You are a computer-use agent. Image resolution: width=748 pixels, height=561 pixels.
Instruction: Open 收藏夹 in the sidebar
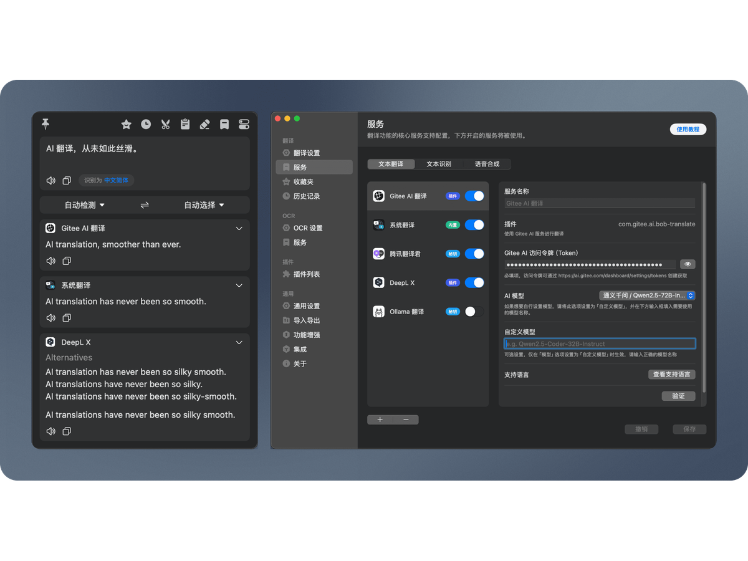(314, 181)
